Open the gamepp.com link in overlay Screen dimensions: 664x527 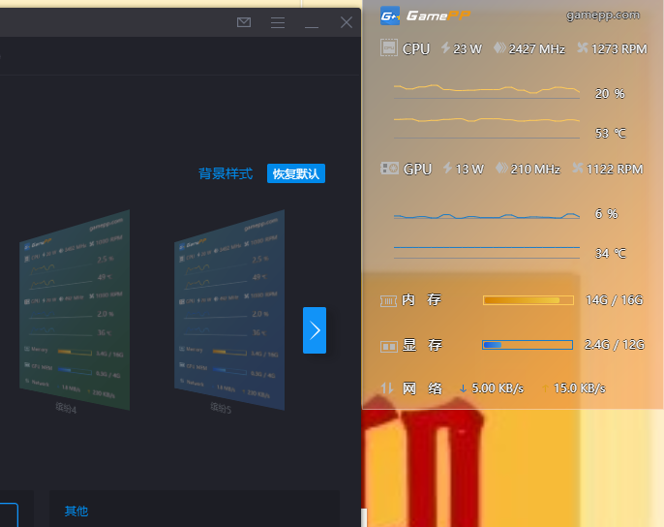pyautogui.click(x=603, y=15)
